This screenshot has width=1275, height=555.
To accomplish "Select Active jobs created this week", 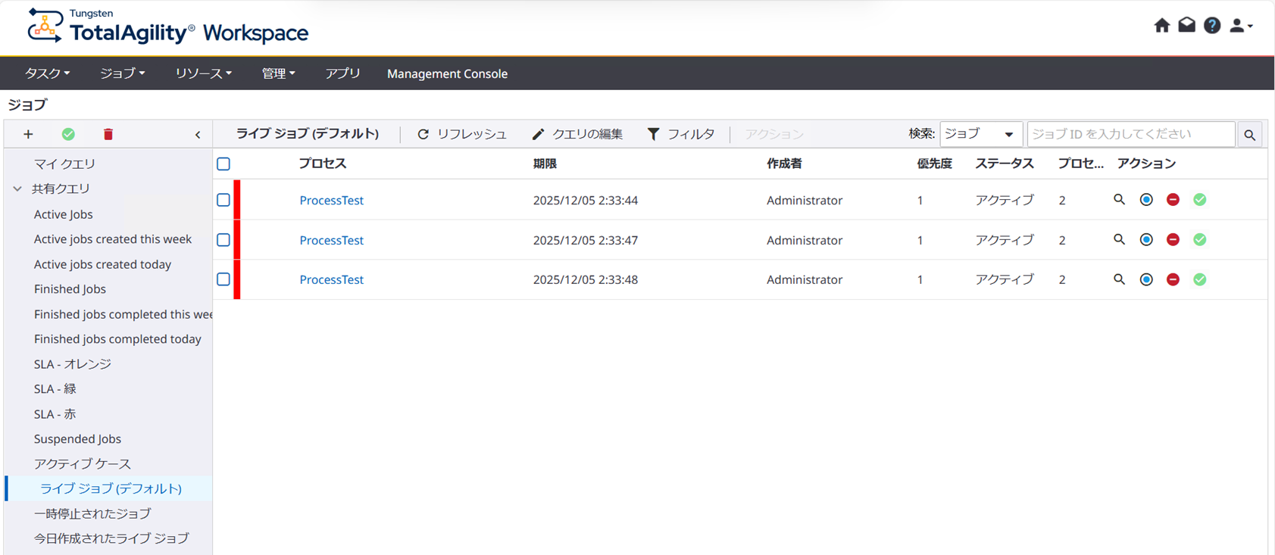I will (112, 239).
